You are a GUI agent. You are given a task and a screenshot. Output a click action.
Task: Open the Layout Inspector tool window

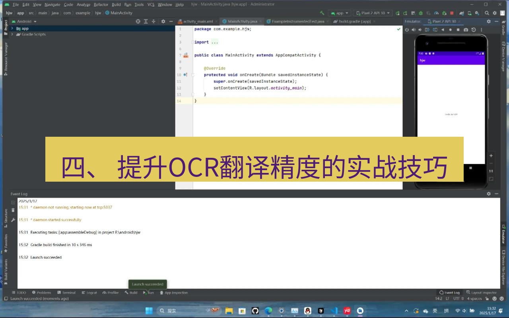tap(482, 293)
